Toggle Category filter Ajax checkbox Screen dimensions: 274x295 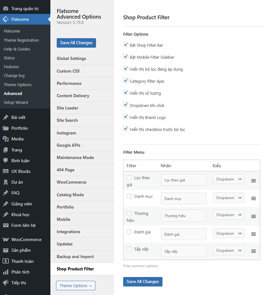pos(126,81)
